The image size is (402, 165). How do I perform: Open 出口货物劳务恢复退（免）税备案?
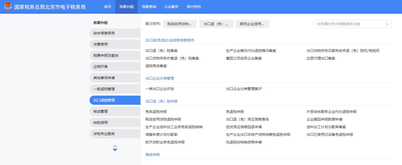point(172,58)
